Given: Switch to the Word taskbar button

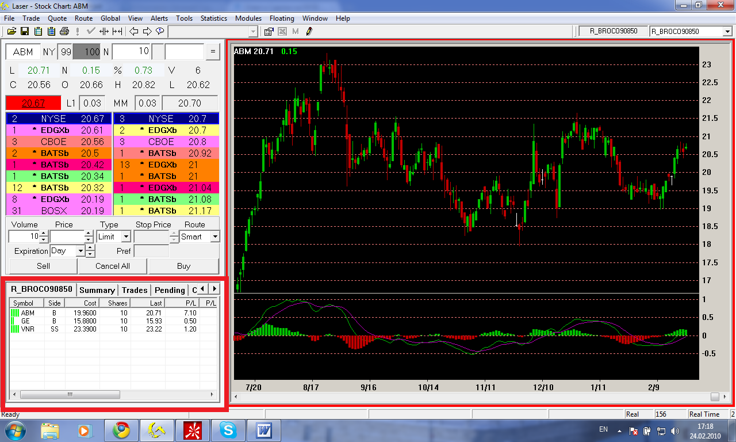Looking at the screenshot, I should click(263, 429).
